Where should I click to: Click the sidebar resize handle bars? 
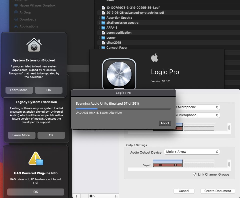[116, 196]
